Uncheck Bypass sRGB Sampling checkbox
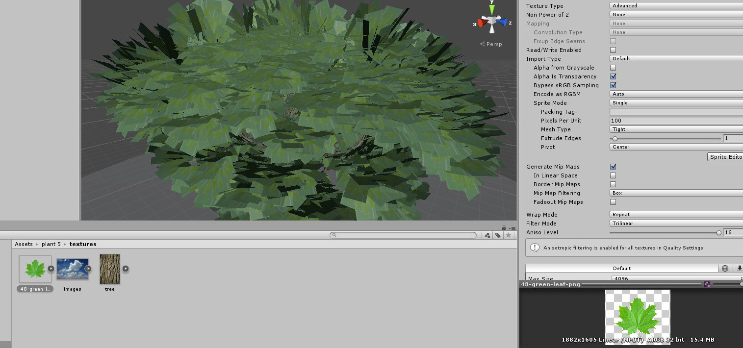Screen dimensions: 743x348 pos(613,85)
